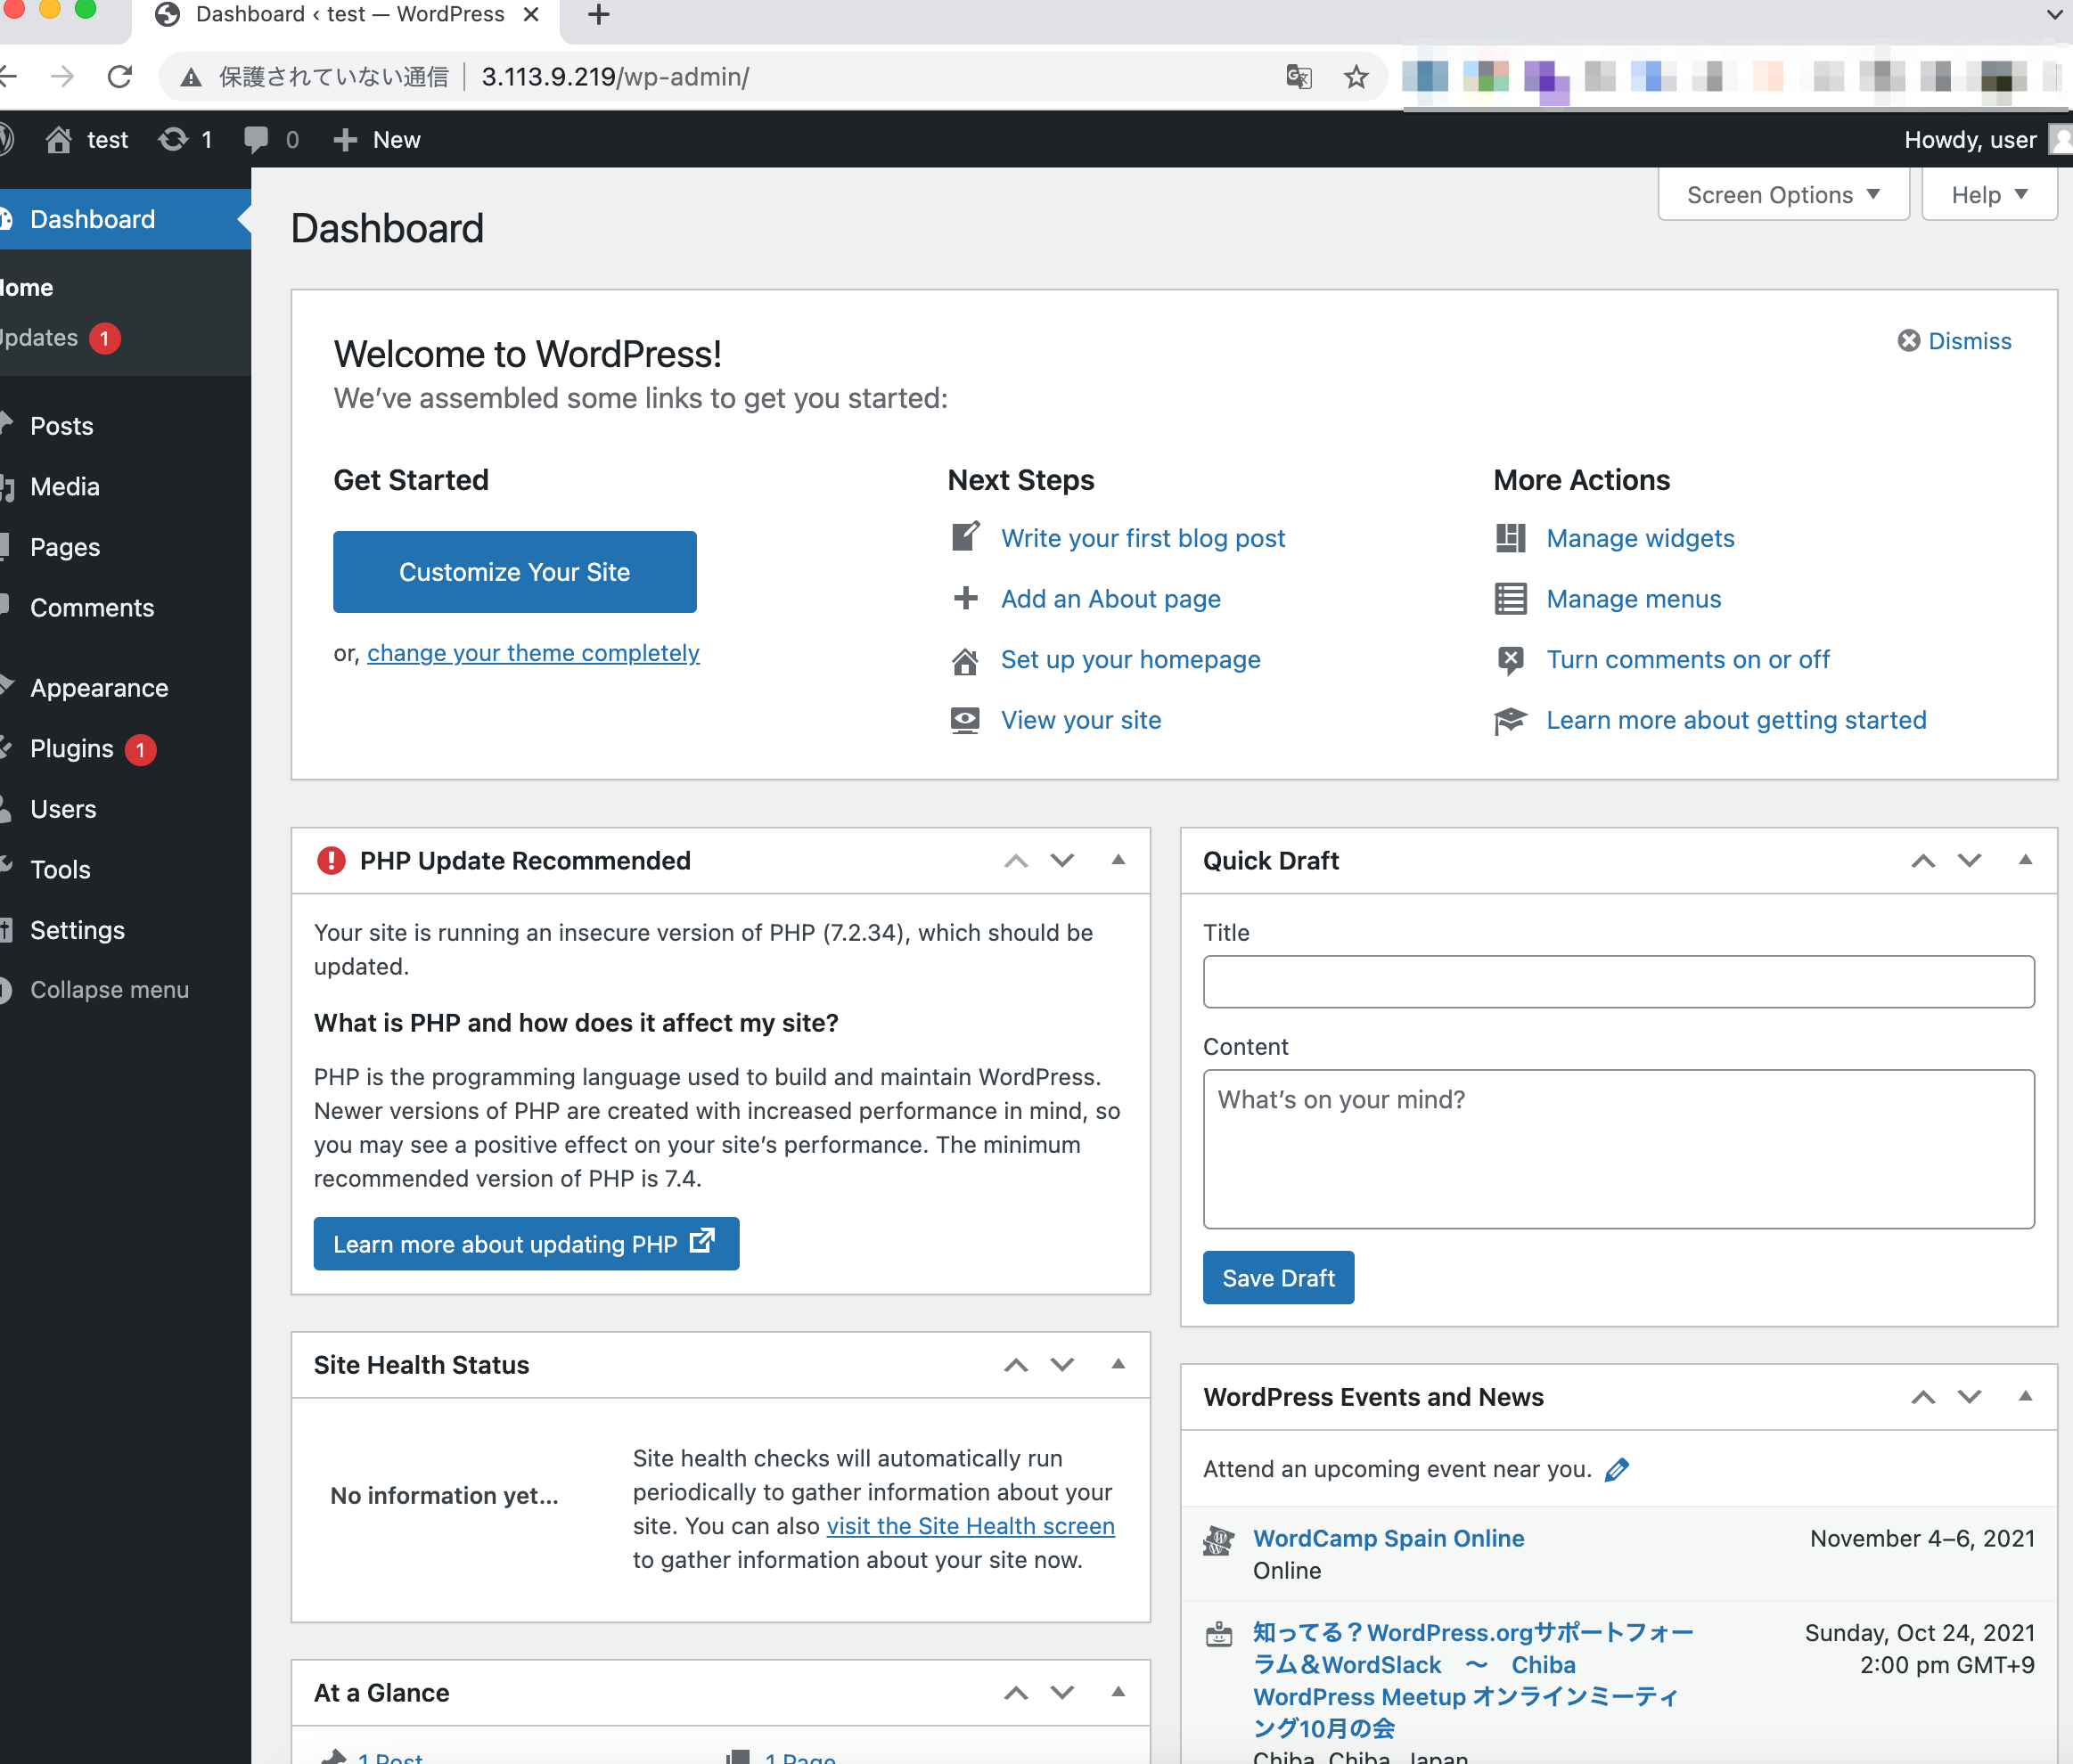Image resolution: width=2073 pixels, height=1764 pixels.
Task: Click the + New icon to create content
Action: (x=345, y=139)
